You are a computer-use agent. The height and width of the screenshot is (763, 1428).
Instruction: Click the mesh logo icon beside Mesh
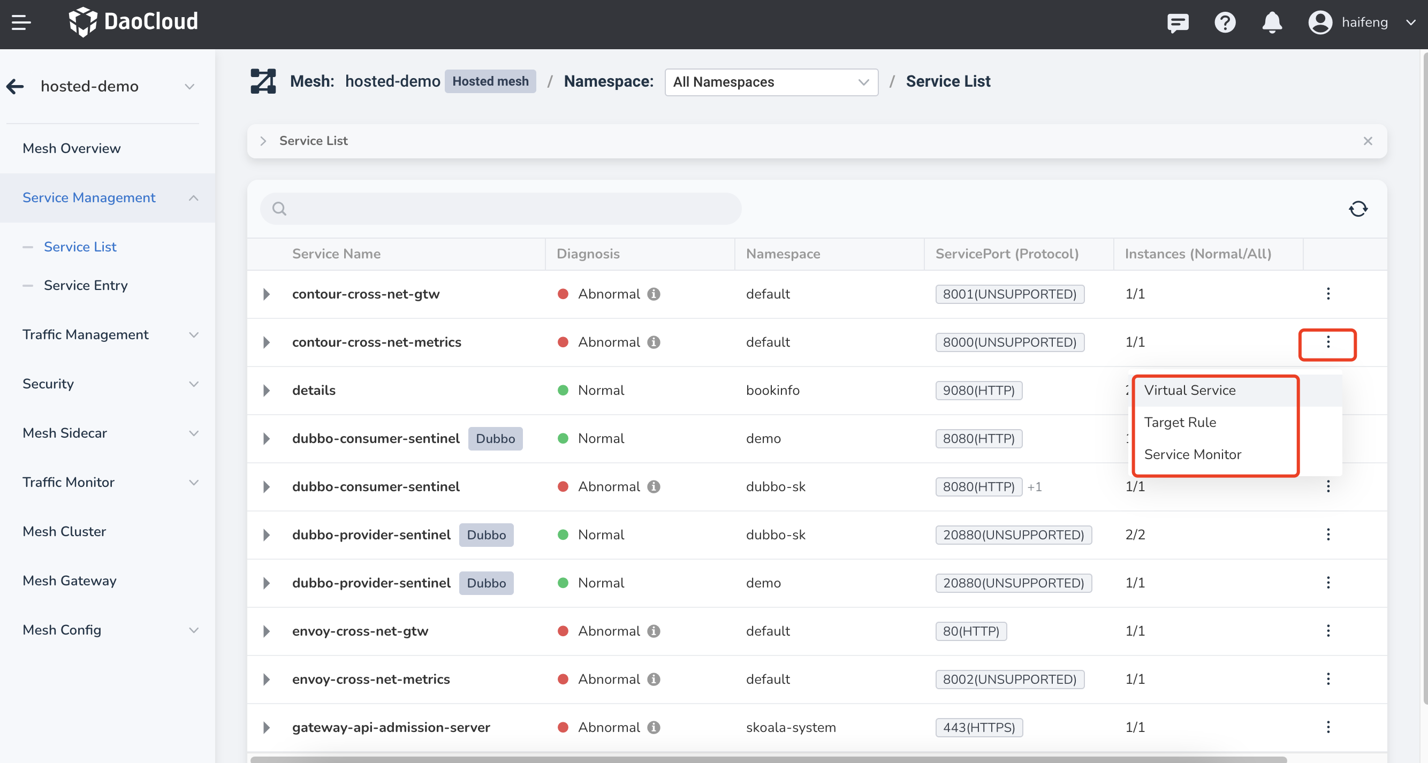click(x=263, y=81)
